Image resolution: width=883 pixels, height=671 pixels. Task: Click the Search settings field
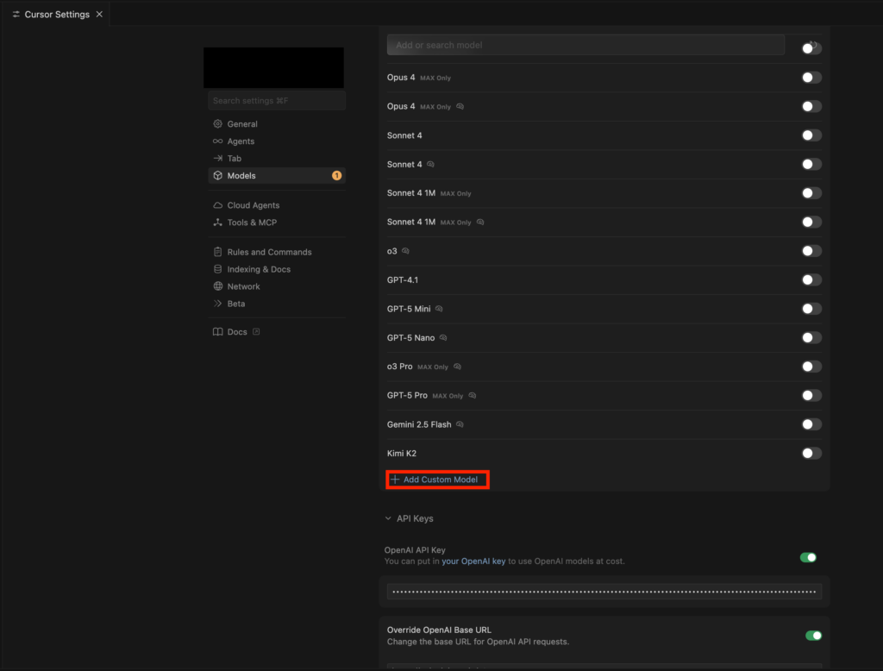276,101
